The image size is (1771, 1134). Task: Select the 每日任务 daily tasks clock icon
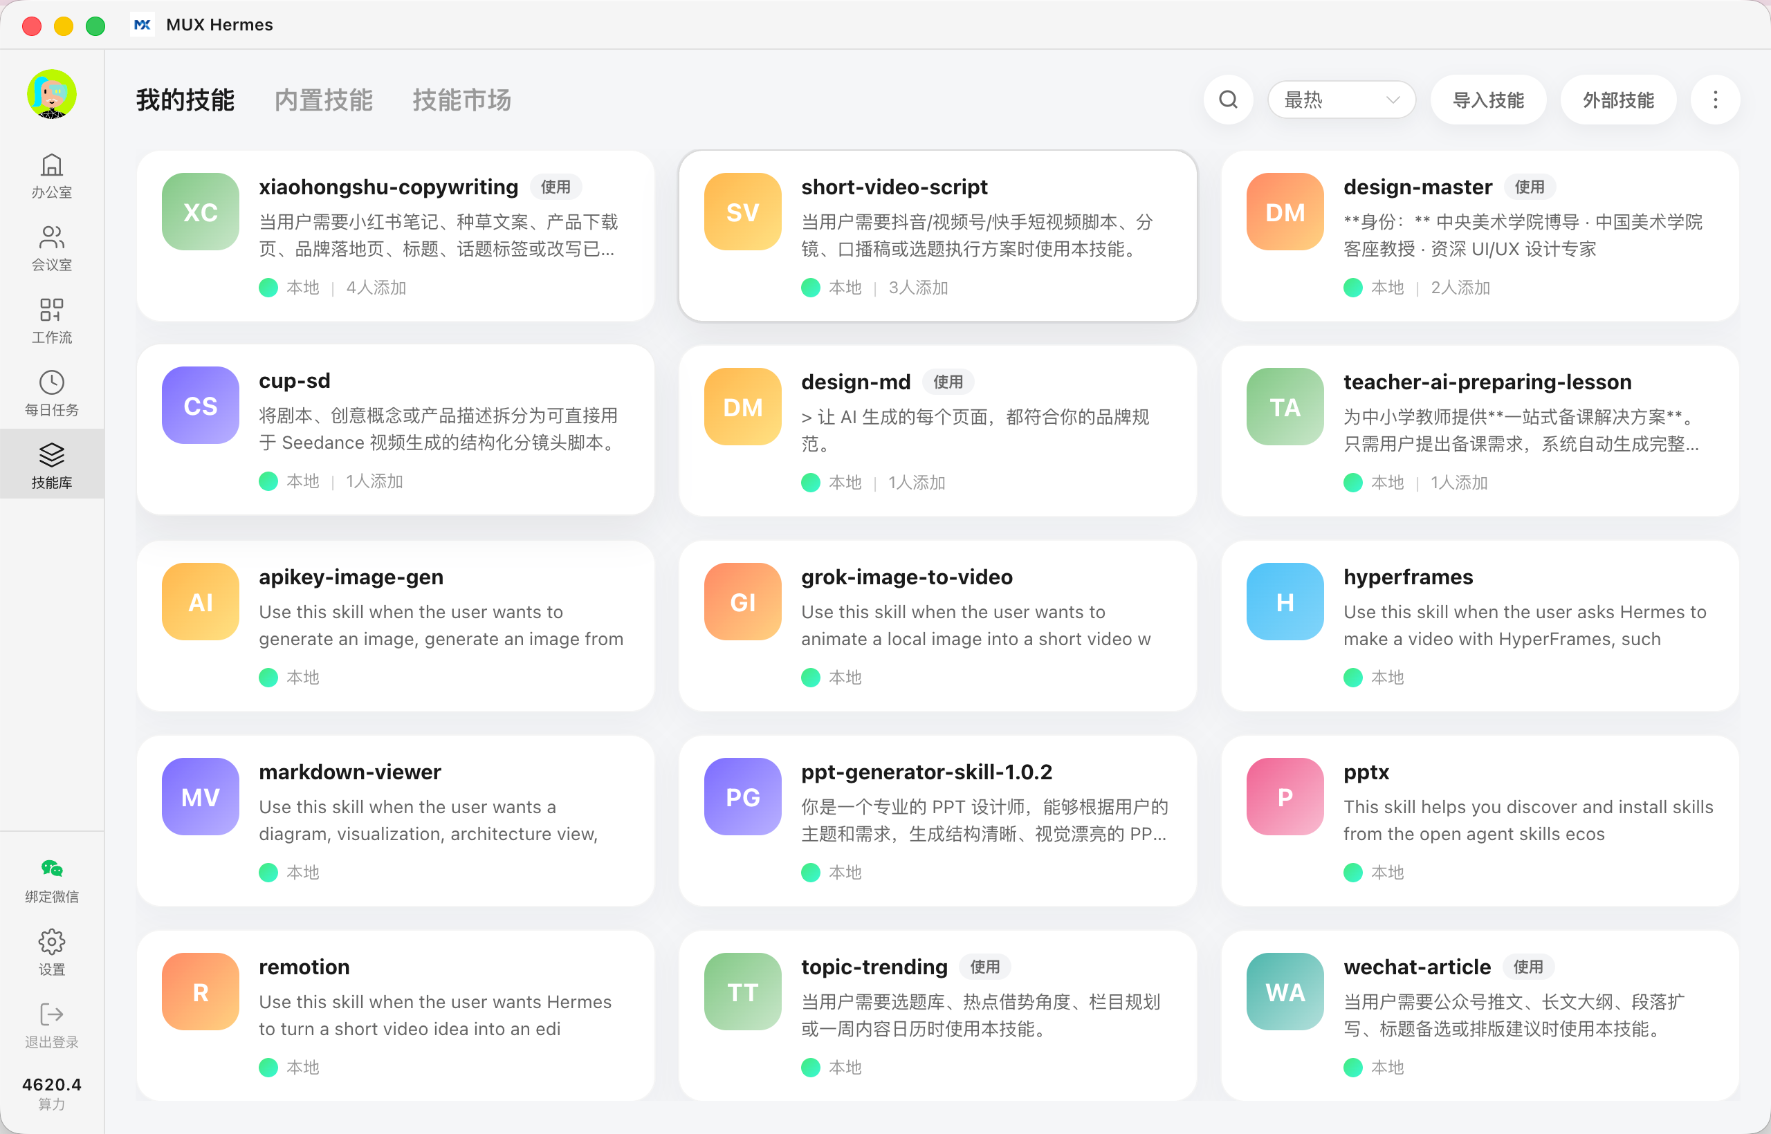point(52,382)
